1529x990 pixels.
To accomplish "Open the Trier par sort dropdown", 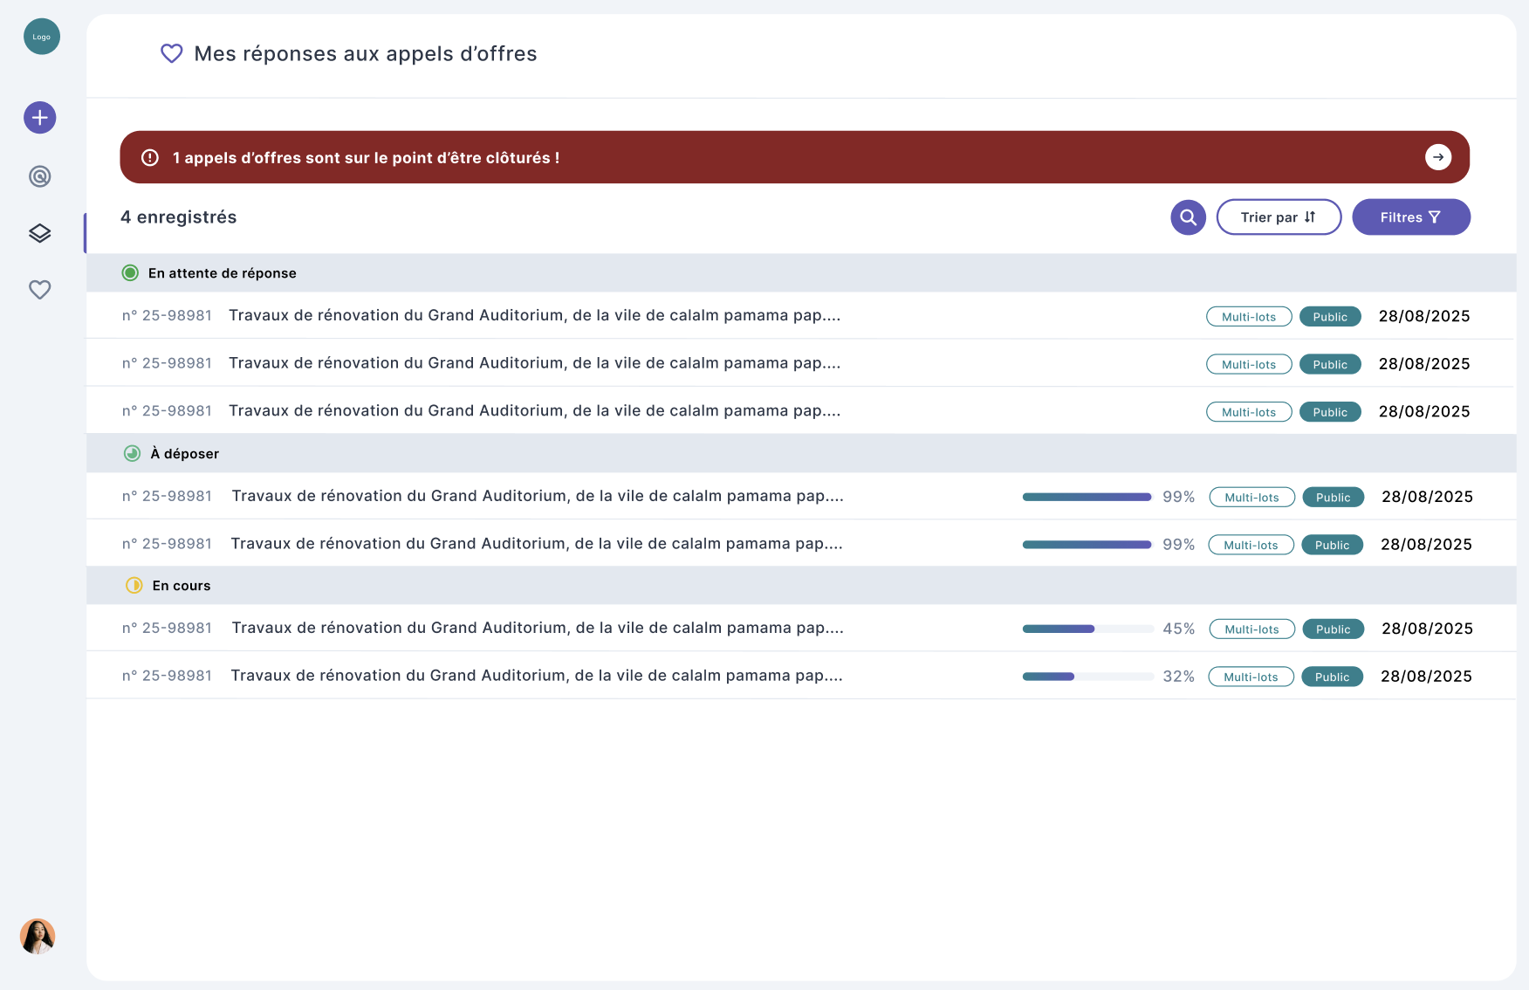I will coord(1279,217).
